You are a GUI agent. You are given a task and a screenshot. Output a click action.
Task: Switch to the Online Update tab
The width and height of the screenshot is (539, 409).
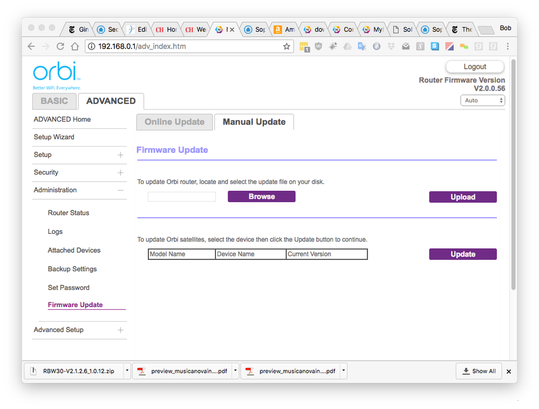174,122
